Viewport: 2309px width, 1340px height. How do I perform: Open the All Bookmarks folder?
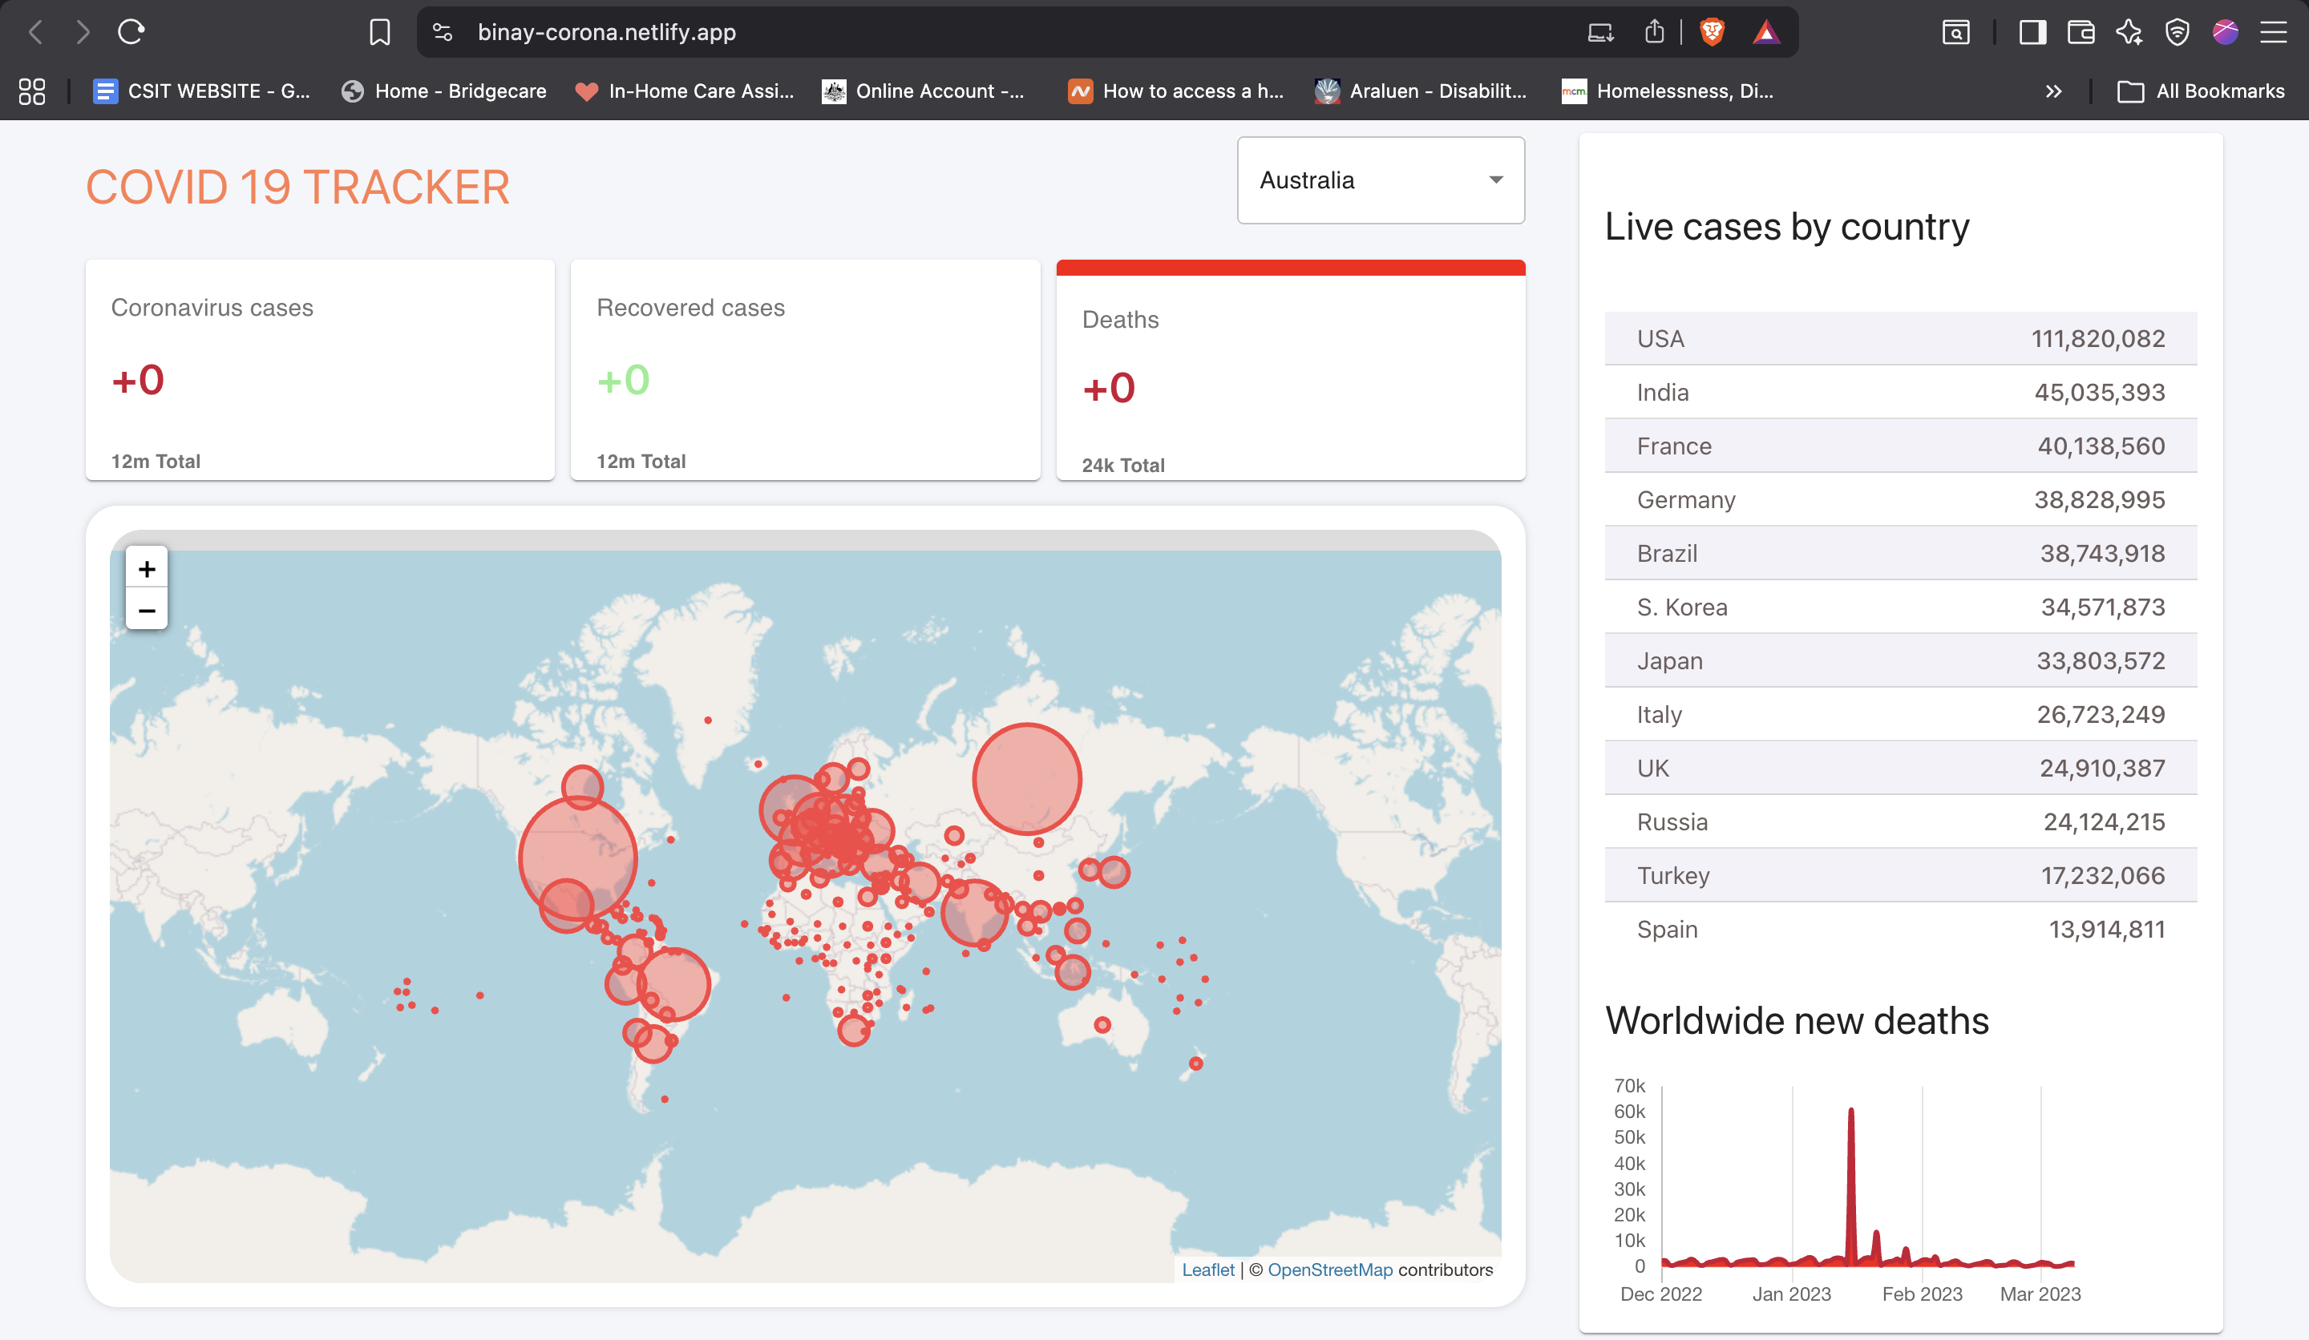2201,91
